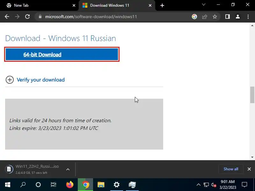The height and width of the screenshot is (191, 255).
Task: Open taskbar Search
Action: click(x=23, y=185)
